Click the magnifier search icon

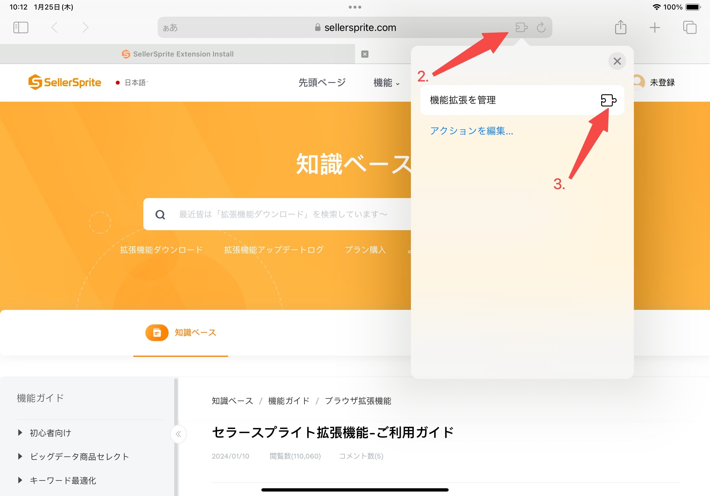160,214
